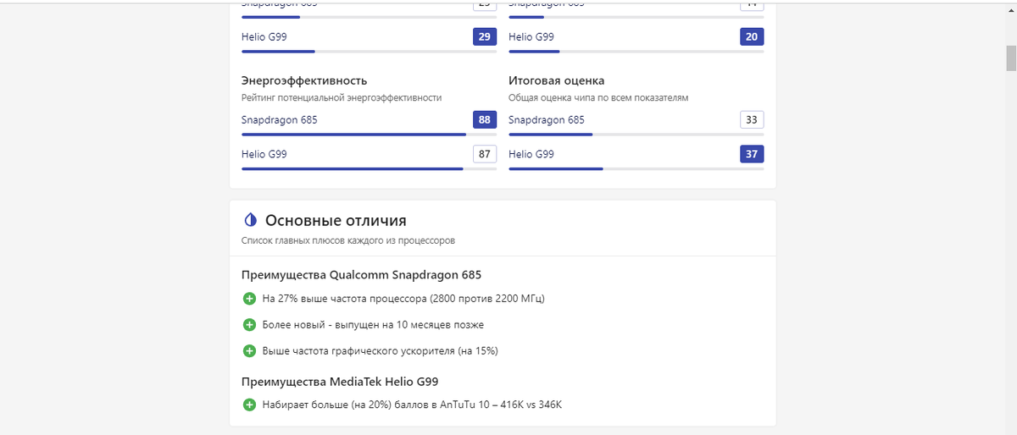The height and width of the screenshot is (435, 1017).
Task: Click the Helio G99 energy score badge 87
Action: [484, 154]
